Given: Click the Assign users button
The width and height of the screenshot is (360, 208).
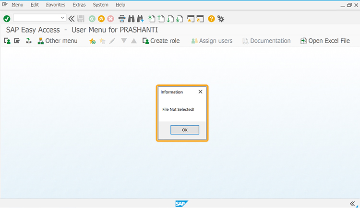Looking at the screenshot, I should click(212, 41).
